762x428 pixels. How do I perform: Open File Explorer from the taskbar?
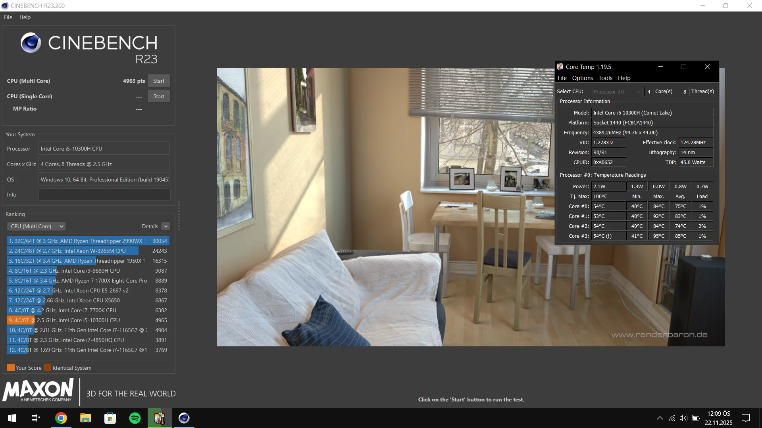tap(85, 418)
